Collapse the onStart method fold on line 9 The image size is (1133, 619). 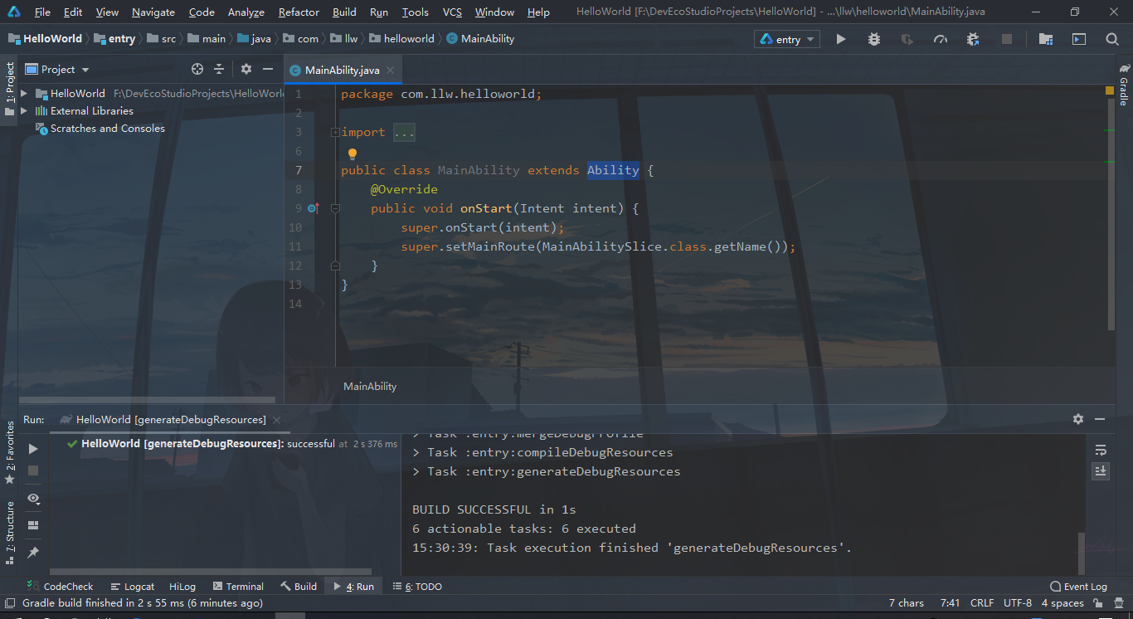pyautogui.click(x=334, y=208)
